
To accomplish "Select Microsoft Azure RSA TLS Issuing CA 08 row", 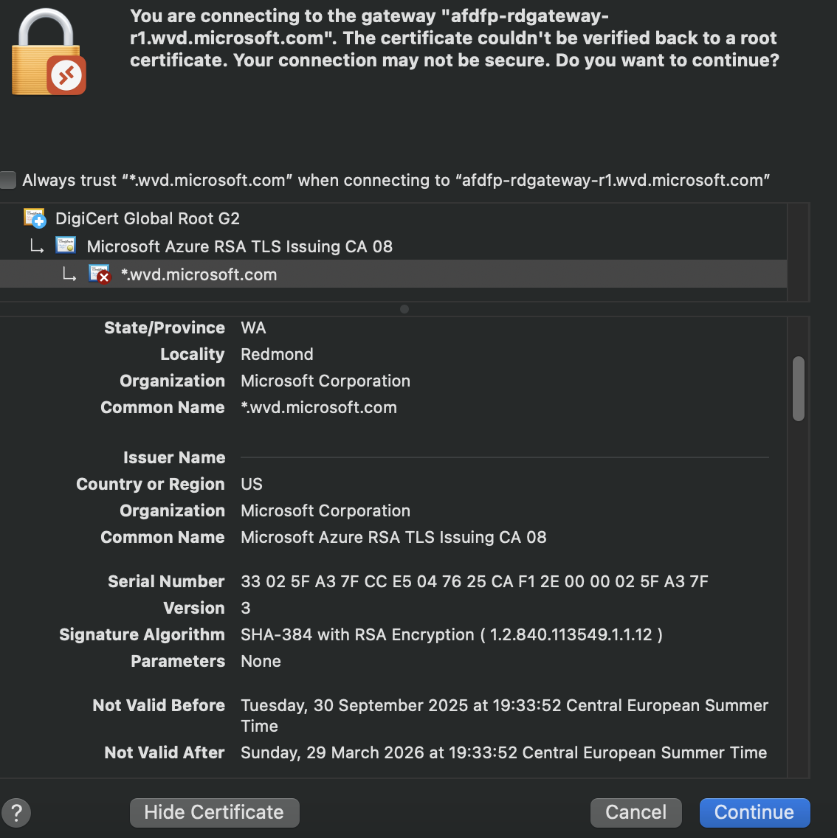I will point(239,246).
